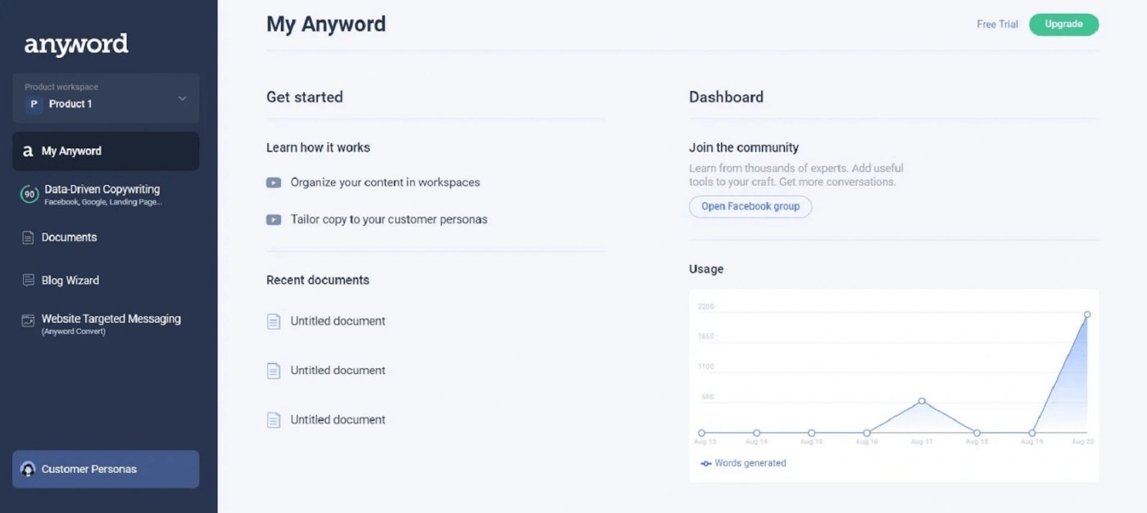This screenshot has width=1147, height=513.
Task: Click the Aug 19 data point on chart
Action: (x=1032, y=433)
